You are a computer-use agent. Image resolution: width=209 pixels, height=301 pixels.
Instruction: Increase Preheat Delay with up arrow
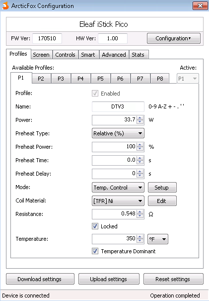pos(140,172)
